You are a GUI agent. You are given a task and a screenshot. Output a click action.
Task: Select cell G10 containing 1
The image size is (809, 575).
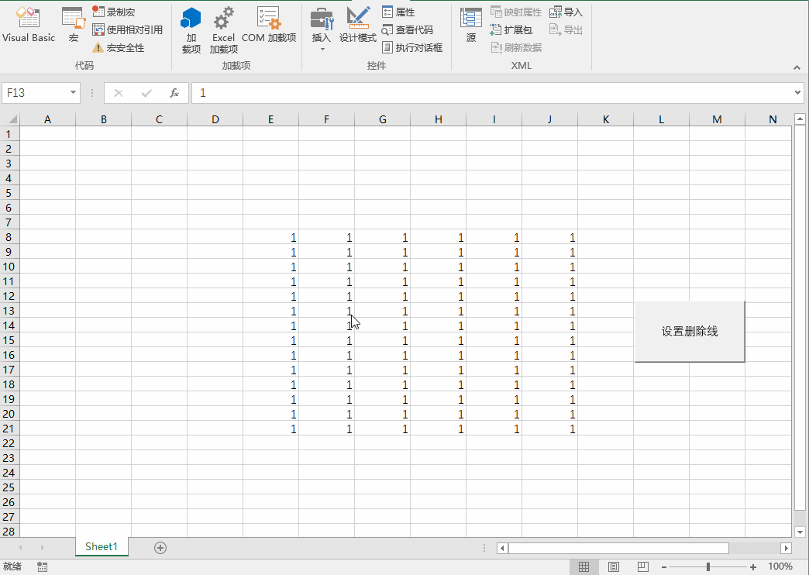coord(382,267)
